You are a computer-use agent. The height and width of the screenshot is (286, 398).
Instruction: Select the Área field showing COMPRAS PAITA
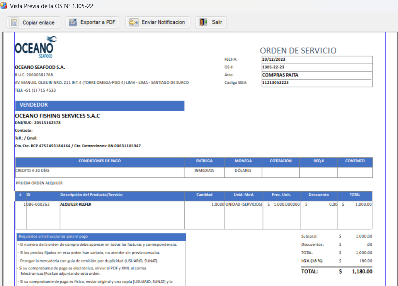pyautogui.click(x=280, y=75)
